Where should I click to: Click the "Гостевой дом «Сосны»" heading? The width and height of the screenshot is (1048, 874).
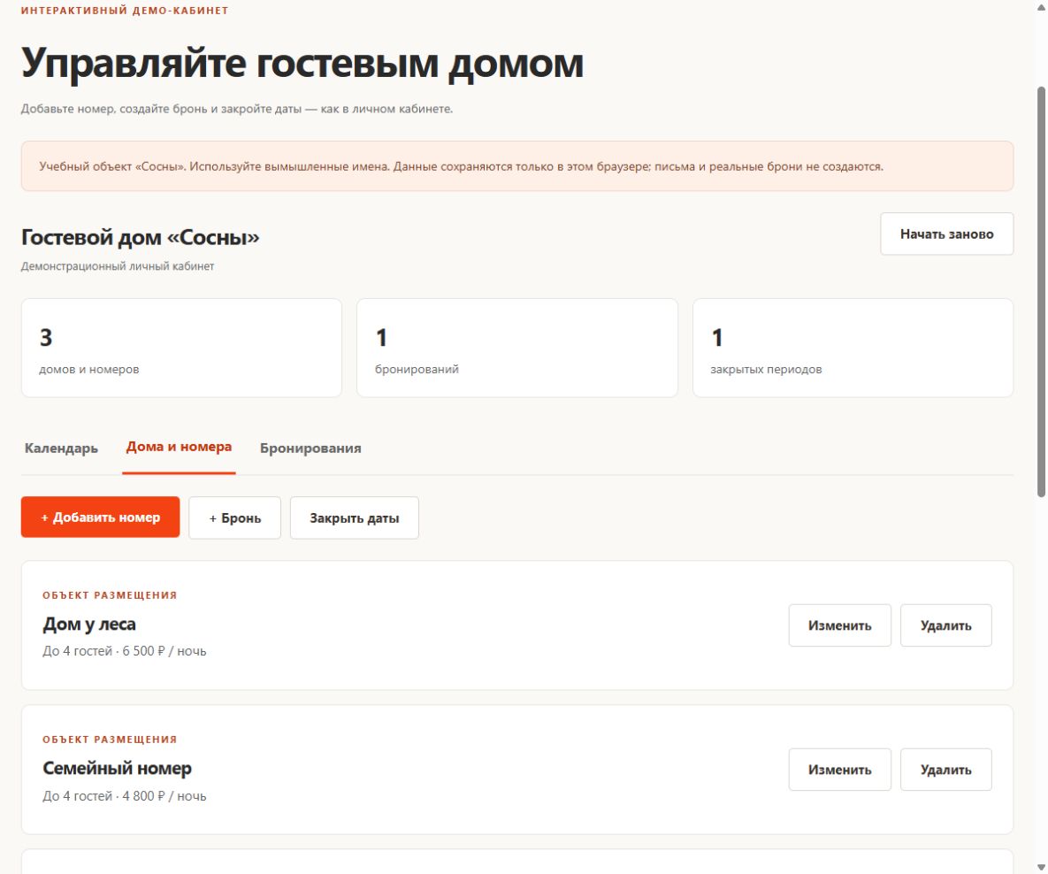coord(141,237)
